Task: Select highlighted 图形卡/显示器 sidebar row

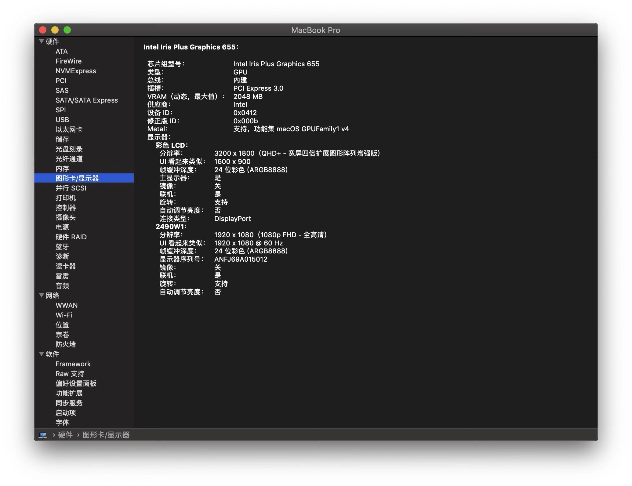Action: (x=84, y=178)
